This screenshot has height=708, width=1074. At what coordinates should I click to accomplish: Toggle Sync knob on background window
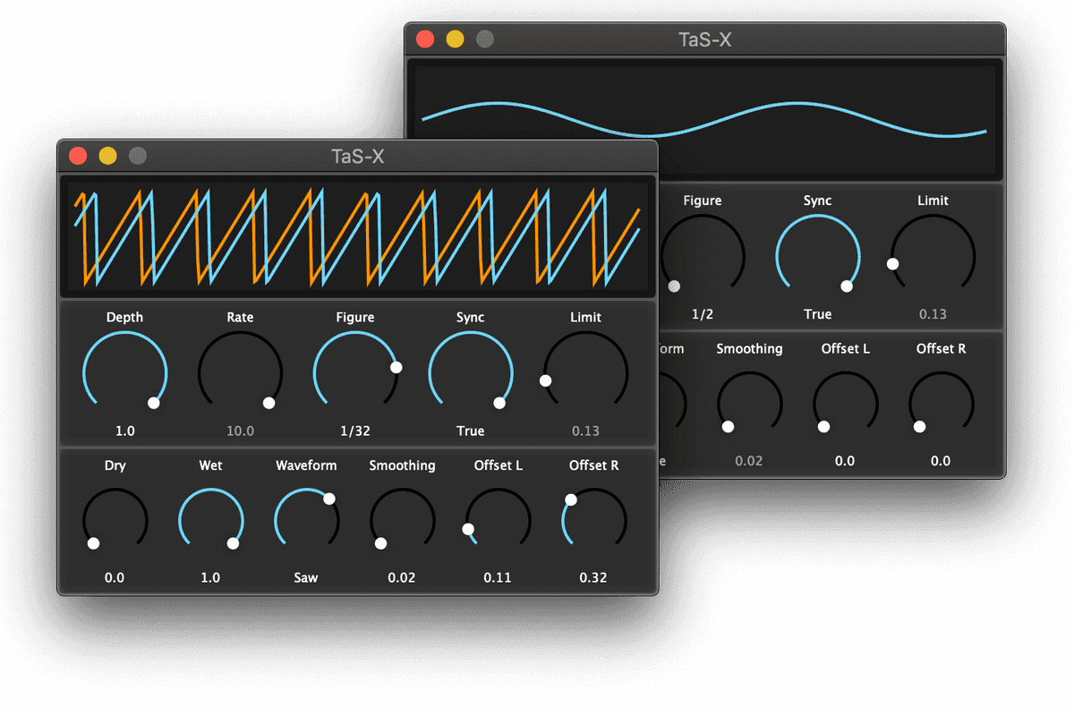click(x=817, y=253)
